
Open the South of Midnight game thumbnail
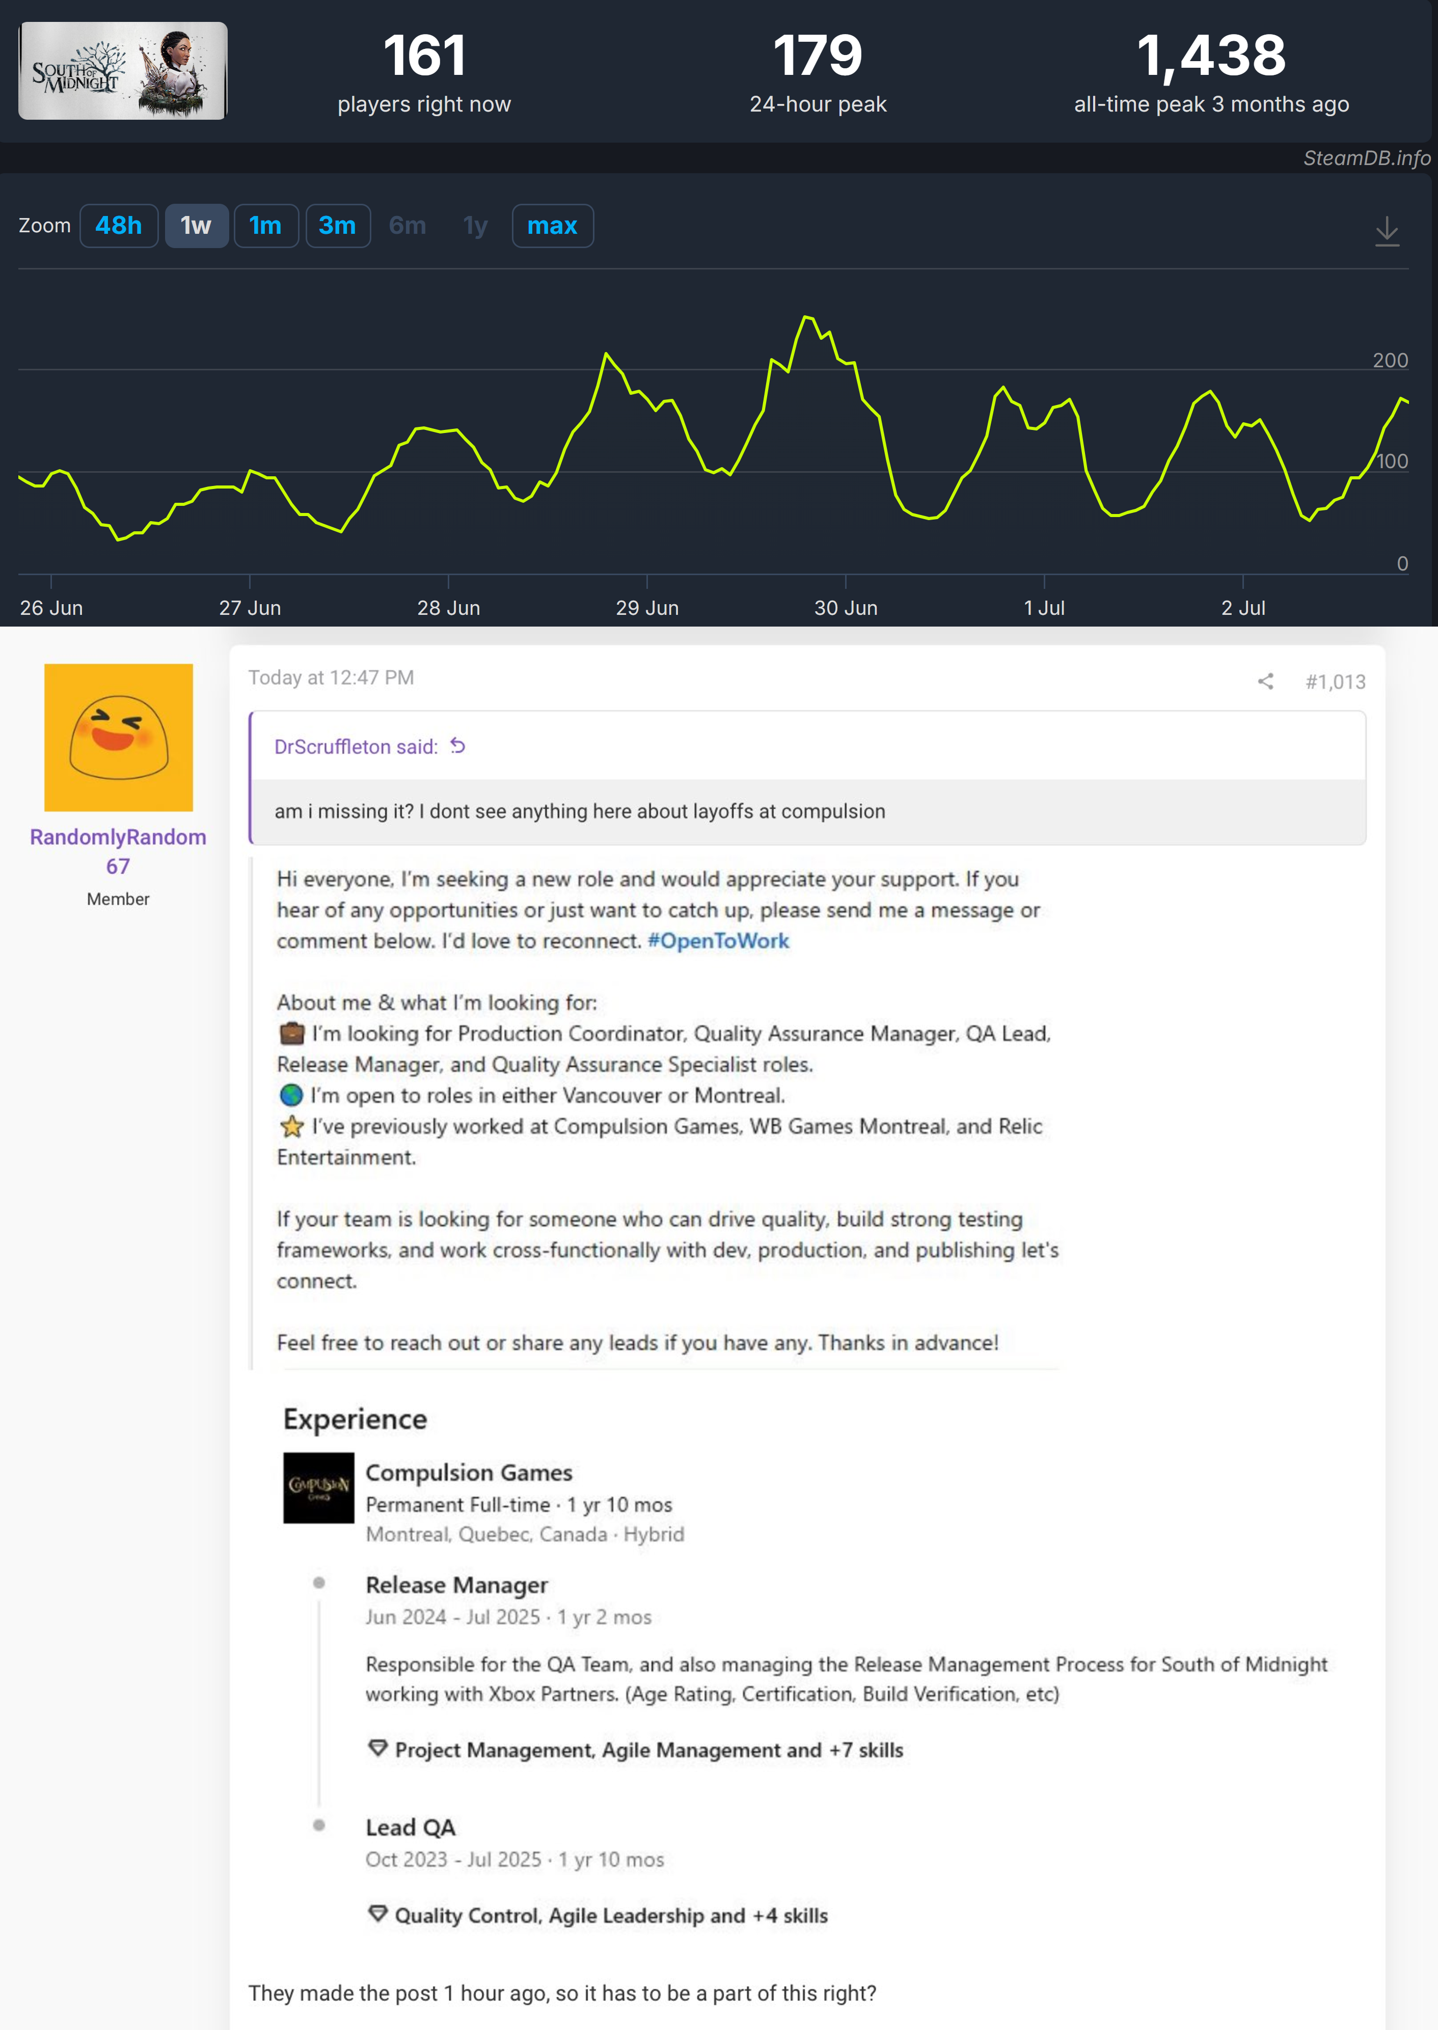click(x=123, y=71)
